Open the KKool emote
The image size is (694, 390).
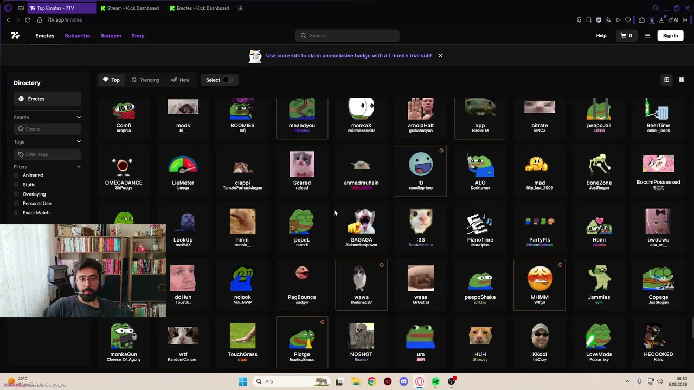(x=539, y=342)
